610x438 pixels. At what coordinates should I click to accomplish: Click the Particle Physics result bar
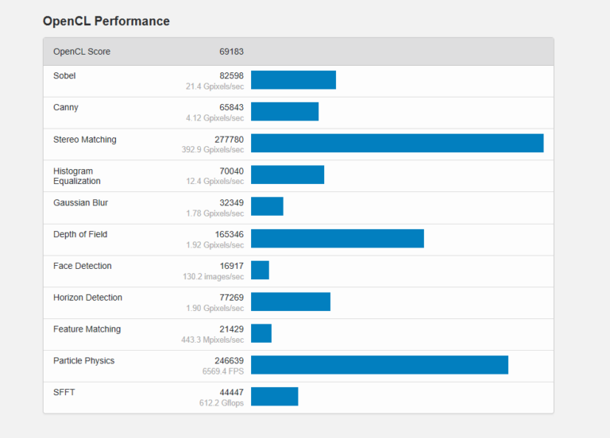(379, 365)
